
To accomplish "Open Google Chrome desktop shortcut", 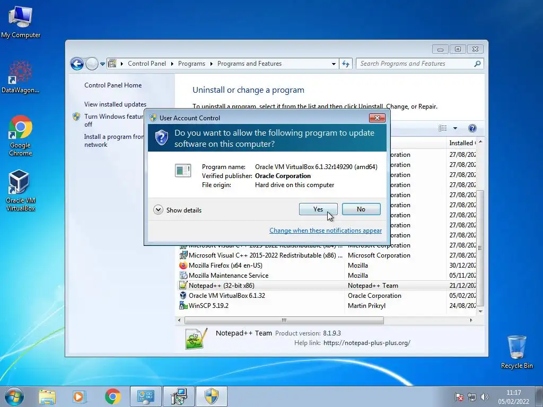I will pos(21,136).
